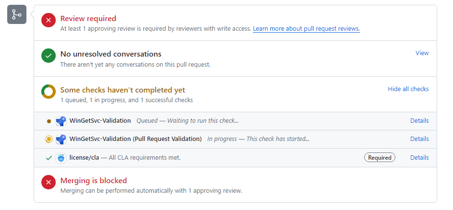
Task: Click Azure Pipelines icon on Pull Request Validation
Action: coord(61,140)
